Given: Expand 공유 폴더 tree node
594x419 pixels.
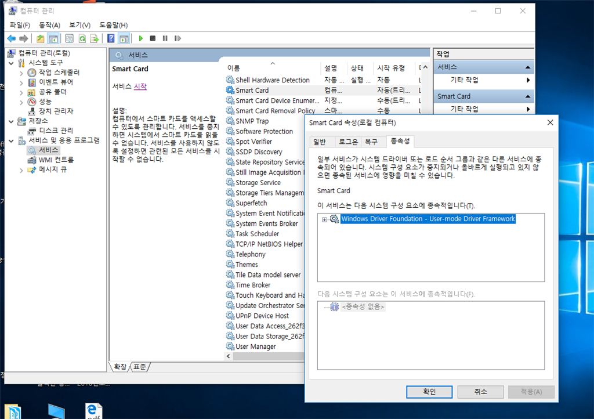Looking at the screenshot, I should (21, 92).
